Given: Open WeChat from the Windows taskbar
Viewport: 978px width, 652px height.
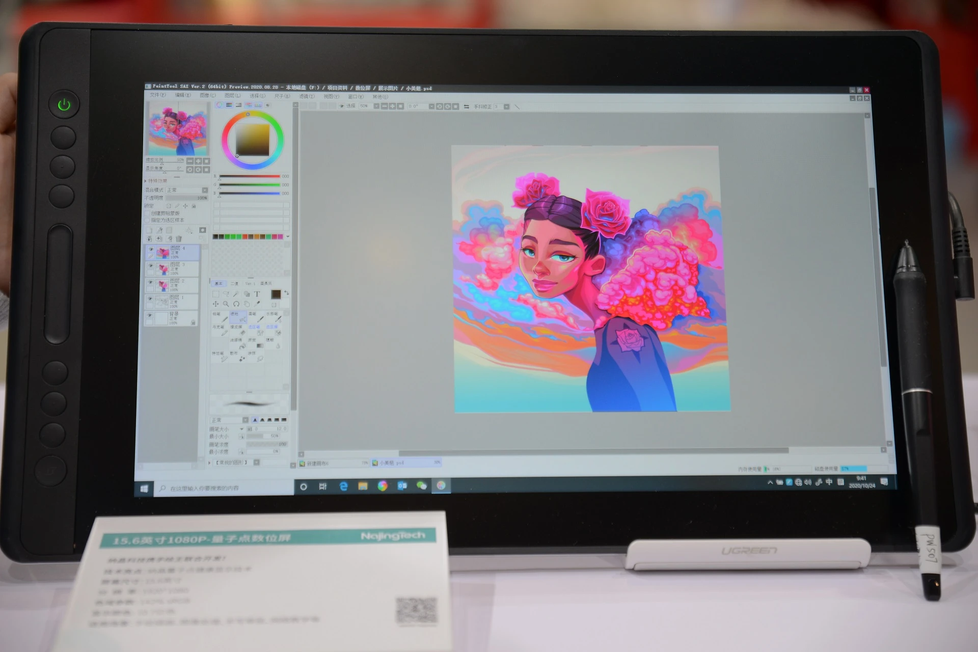Looking at the screenshot, I should pyautogui.click(x=421, y=486).
